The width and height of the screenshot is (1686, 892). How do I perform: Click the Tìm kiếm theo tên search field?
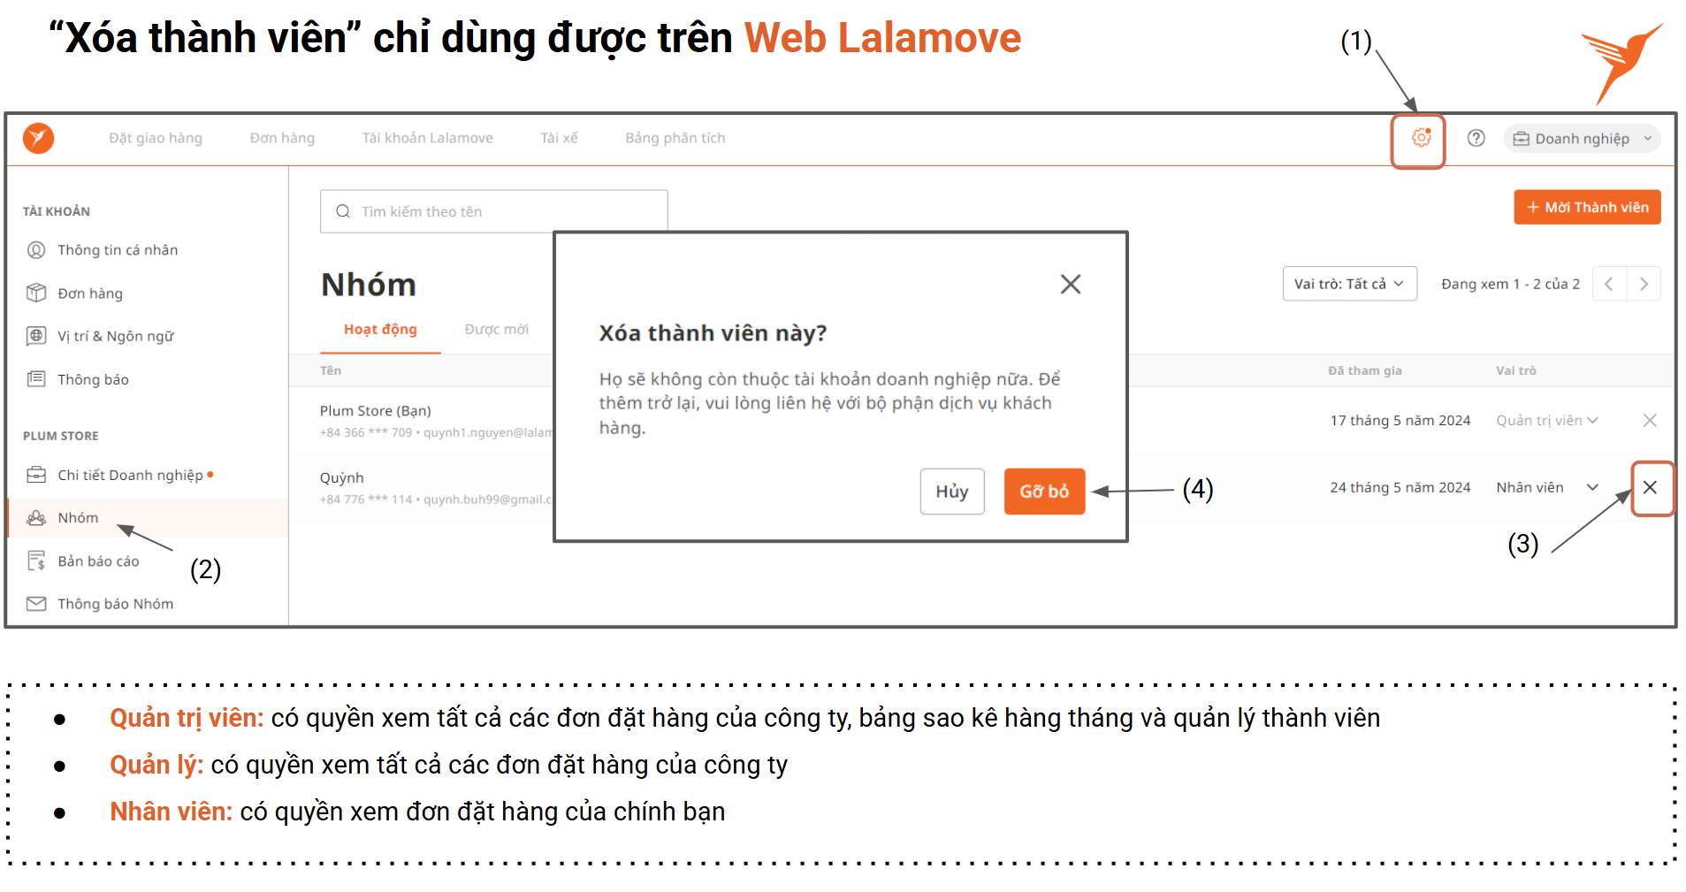tap(493, 211)
